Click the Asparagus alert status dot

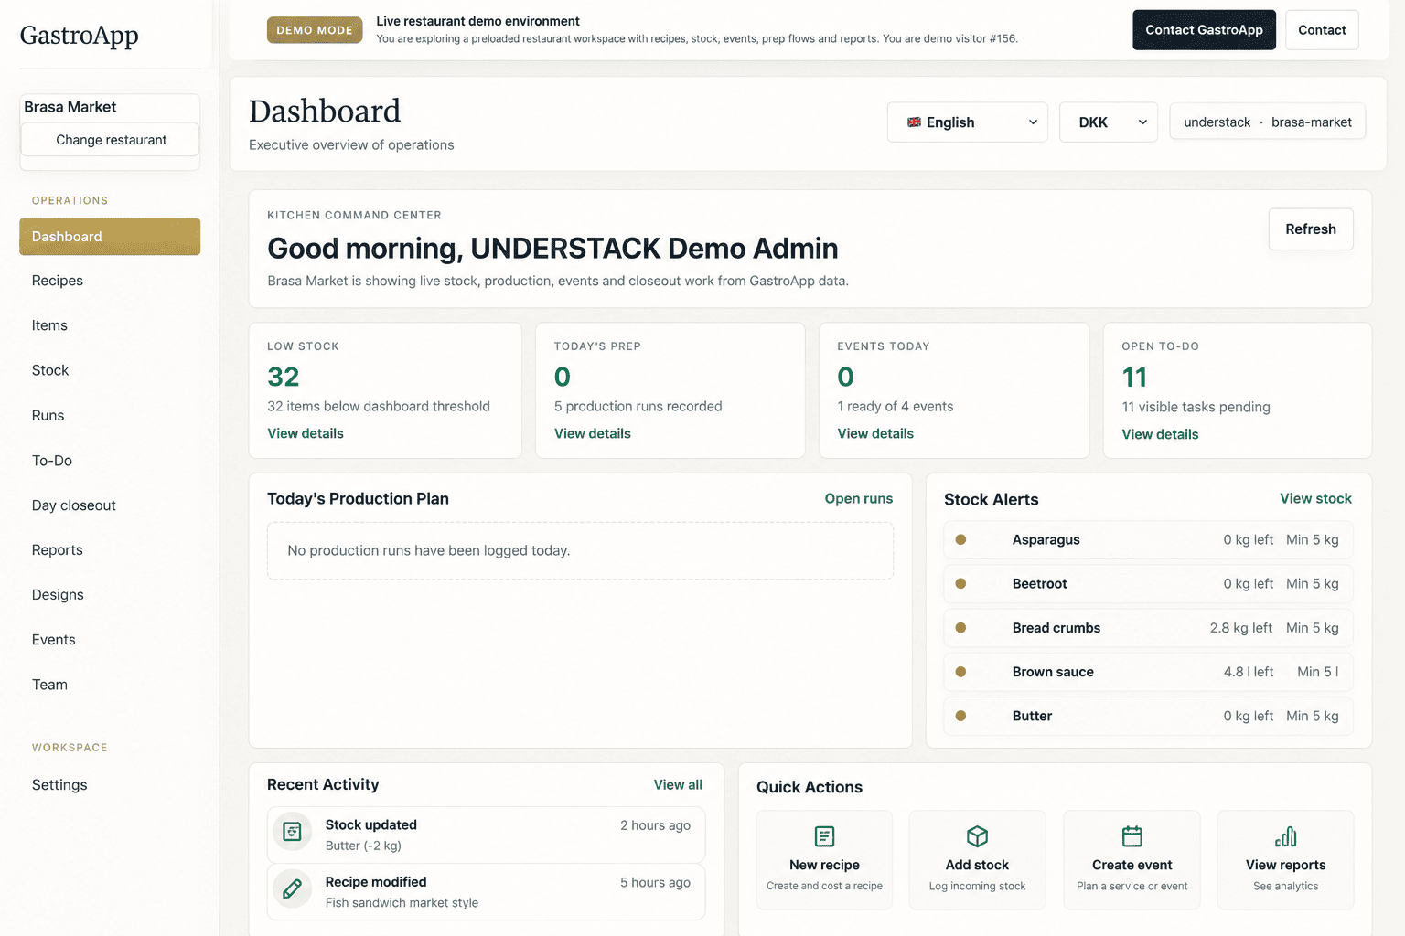click(960, 539)
